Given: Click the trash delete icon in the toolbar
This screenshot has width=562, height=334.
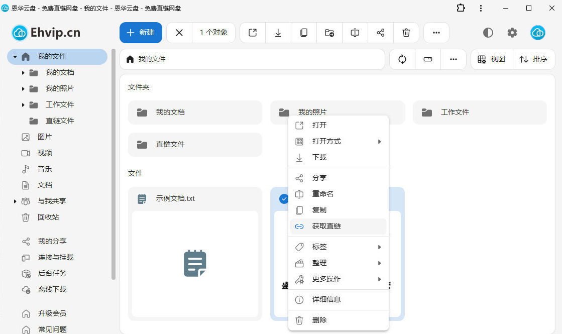Looking at the screenshot, I should tap(406, 33).
